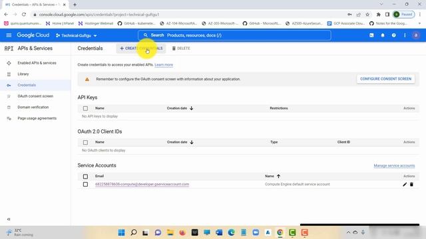Open Page usage agreements in sidebar

[37, 118]
